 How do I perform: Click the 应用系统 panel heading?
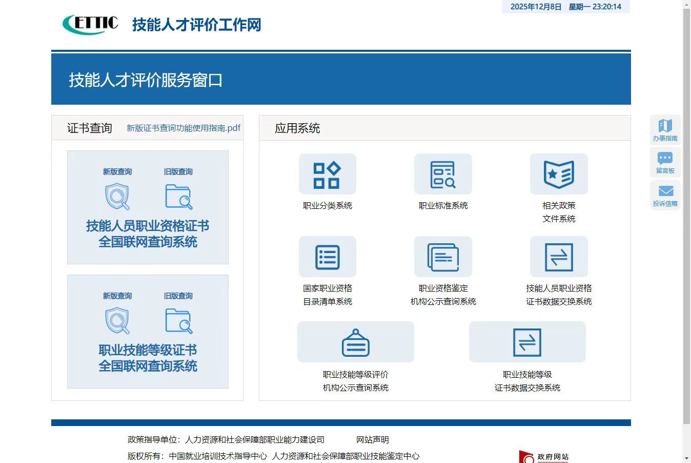click(x=297, y=128)
